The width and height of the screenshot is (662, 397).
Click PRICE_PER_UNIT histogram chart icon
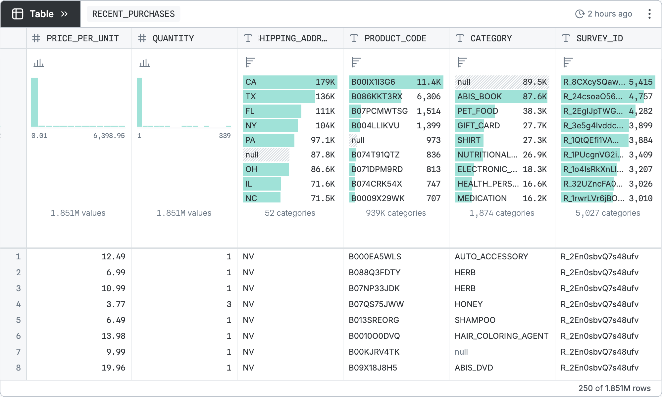coord(39,63)
